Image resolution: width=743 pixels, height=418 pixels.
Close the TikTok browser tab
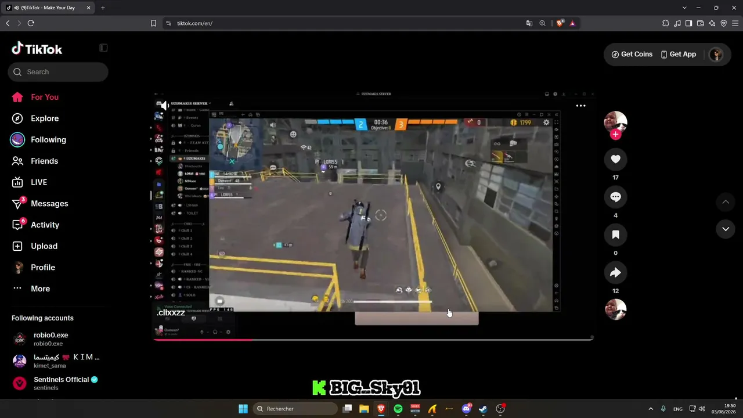(88, 8)
